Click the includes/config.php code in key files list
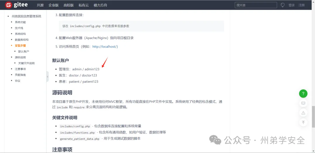The width and height of the screenshot is (315, 153). 75,126
